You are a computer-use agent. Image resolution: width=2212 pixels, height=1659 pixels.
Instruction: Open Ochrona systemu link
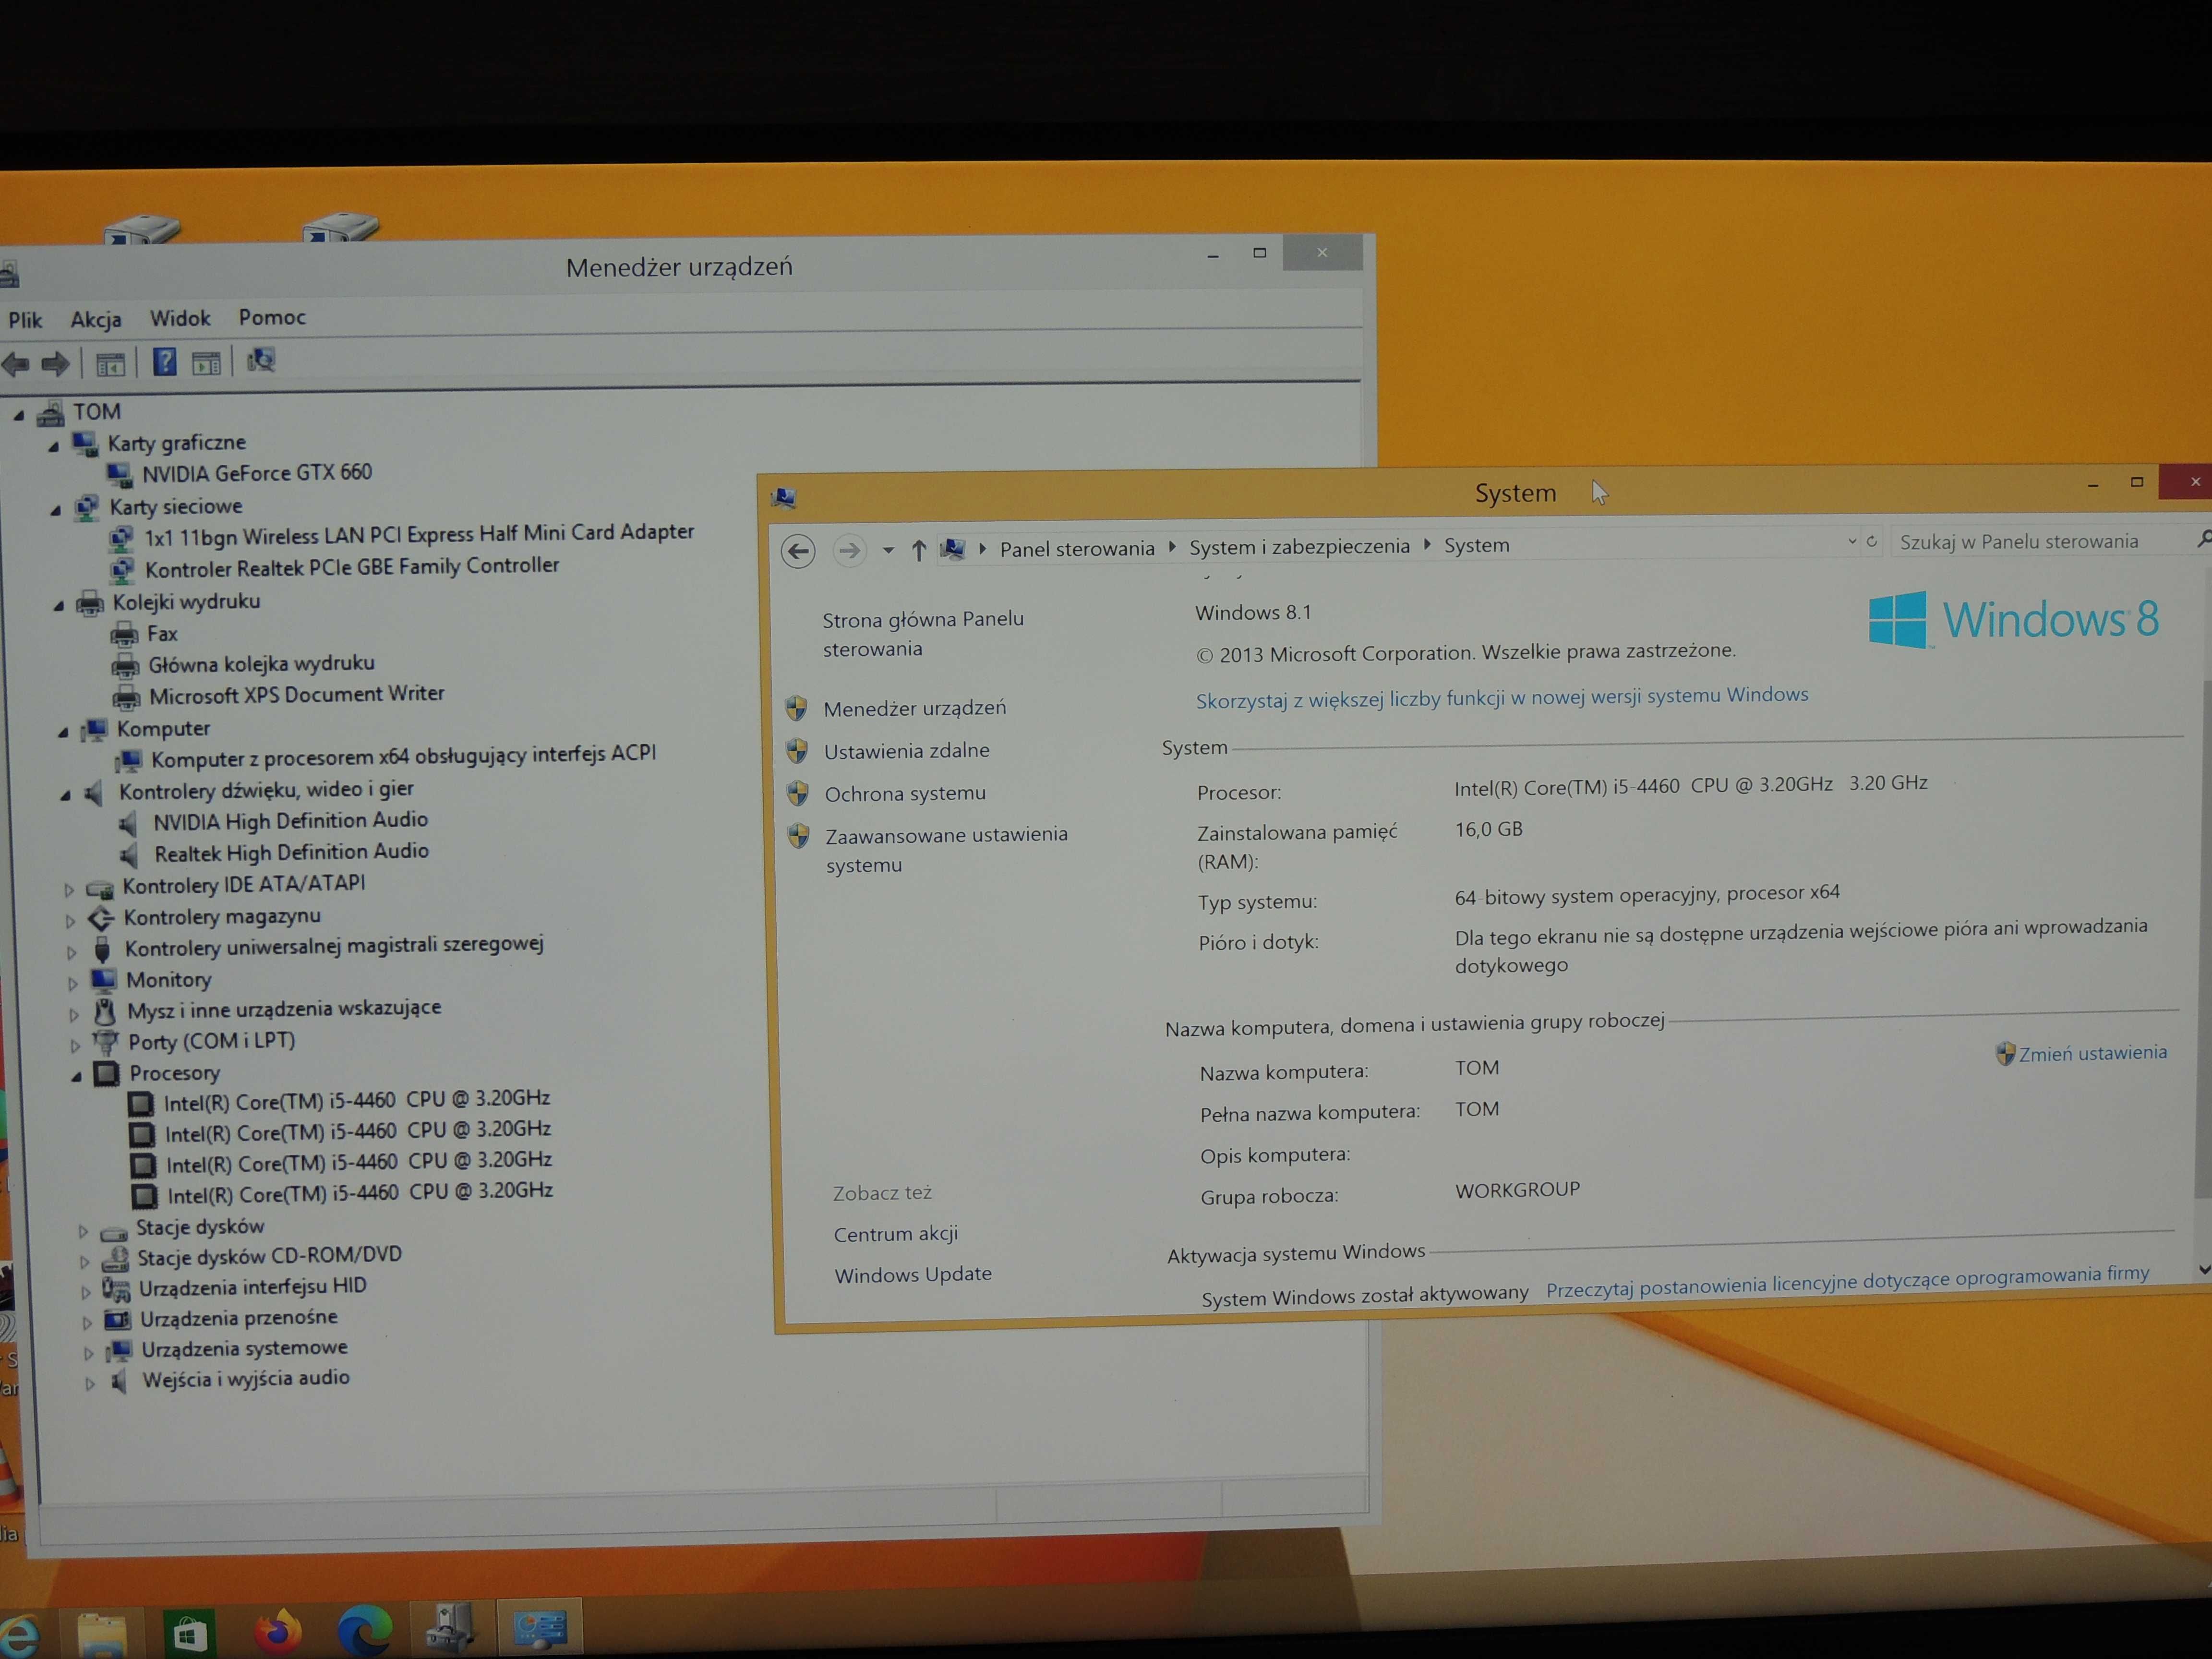(905, 794)
